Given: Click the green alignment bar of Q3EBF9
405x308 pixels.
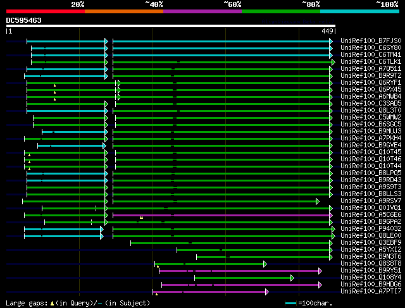Looking at the screenshot, I should [x=232, y=243].
